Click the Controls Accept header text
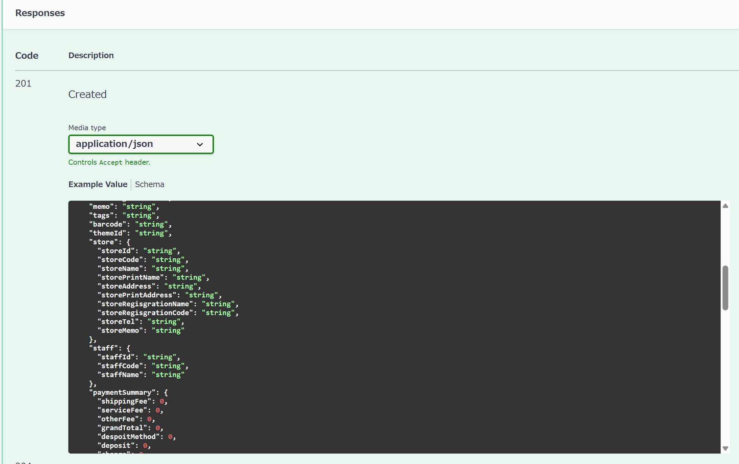The height and width of the screenshot is (464, 739). (x=109, y=162)
